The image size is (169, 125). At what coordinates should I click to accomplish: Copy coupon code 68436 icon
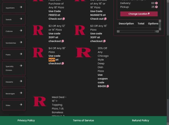[x=108, y=86]
